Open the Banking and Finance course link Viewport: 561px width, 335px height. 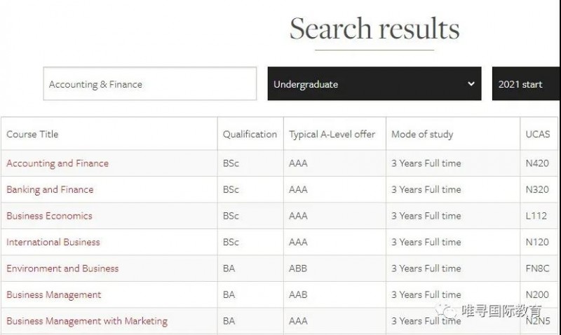50,189
